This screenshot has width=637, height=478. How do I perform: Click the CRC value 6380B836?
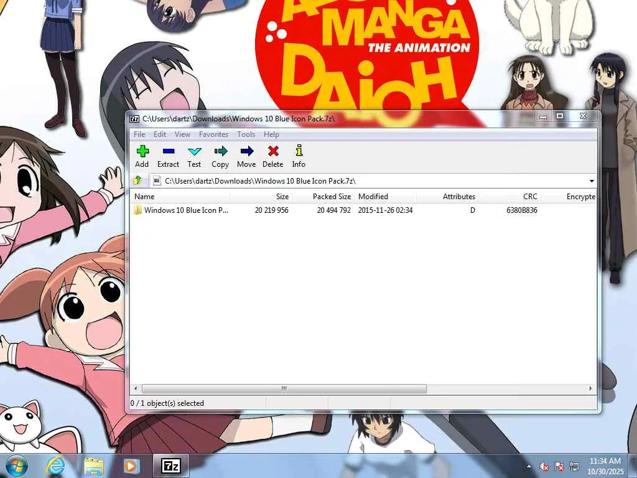[522, 210]
